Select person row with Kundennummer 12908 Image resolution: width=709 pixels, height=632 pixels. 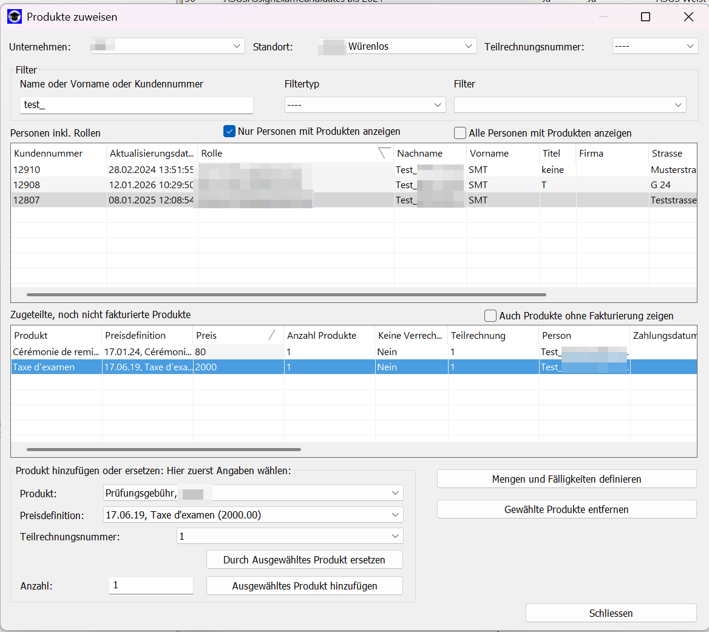point(354,185)
